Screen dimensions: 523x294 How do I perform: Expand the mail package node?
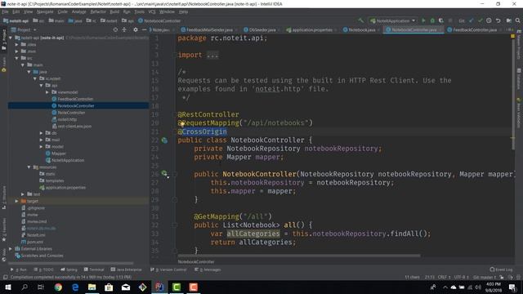(42, 140)
